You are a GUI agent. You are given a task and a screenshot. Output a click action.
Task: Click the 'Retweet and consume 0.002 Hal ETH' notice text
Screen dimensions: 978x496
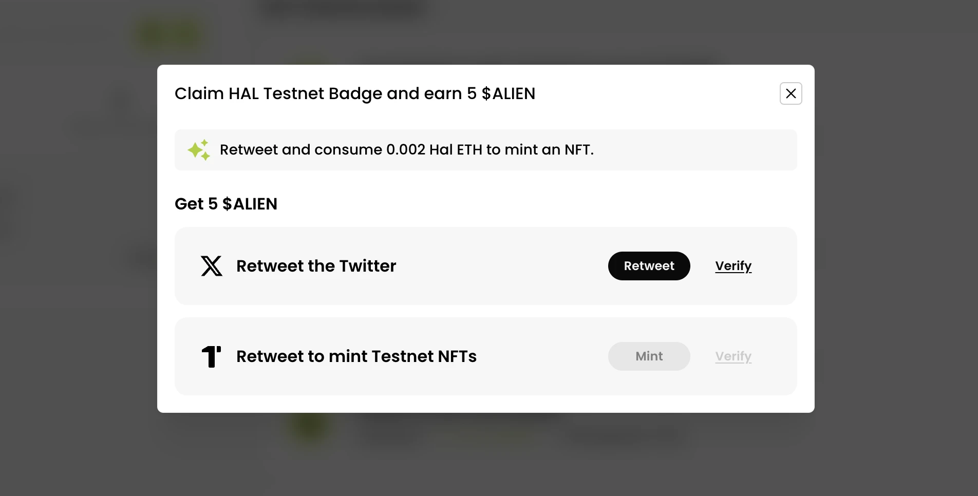pyautogui.click(x=406, y=150)
